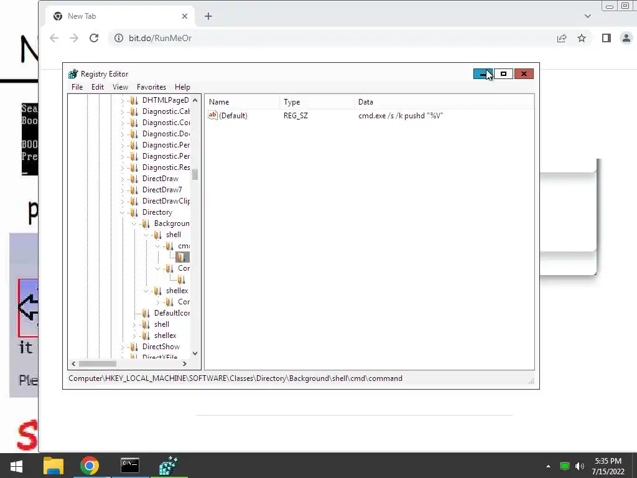Viewport: 637px width, 478px height.
Task: Collapse the shell key under Background
Action: (x=146, y=235)
